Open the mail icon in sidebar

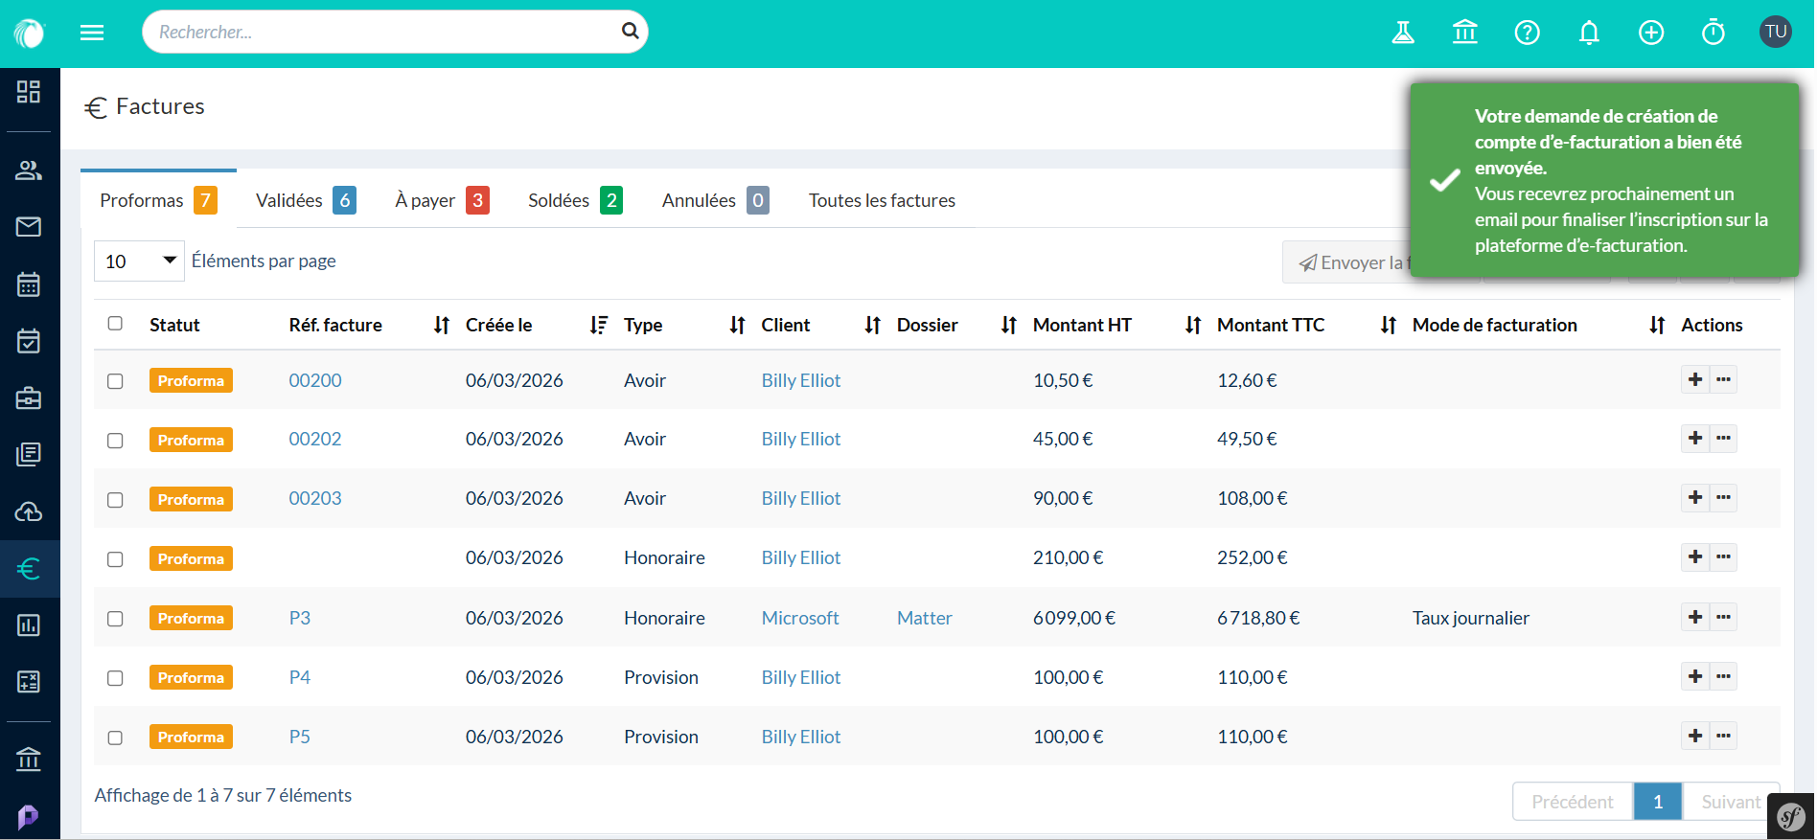[x=29, y=227]
